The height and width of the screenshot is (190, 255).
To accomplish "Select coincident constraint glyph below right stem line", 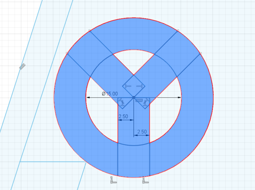I will pos(145,180).
